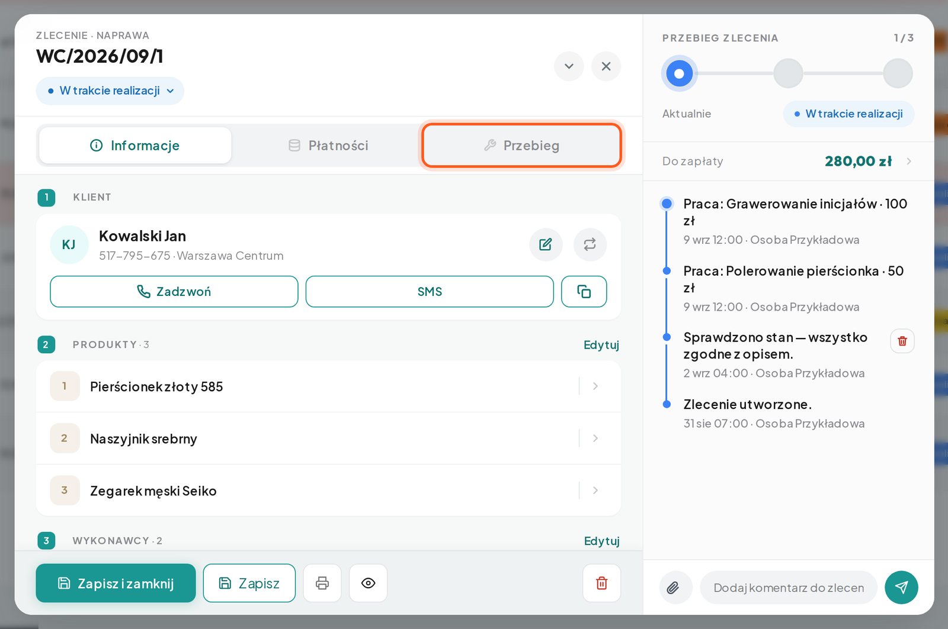This screenshot has width=948, height=629.
Task: Swap client using the arrows icon
Action: pos(590,244)
